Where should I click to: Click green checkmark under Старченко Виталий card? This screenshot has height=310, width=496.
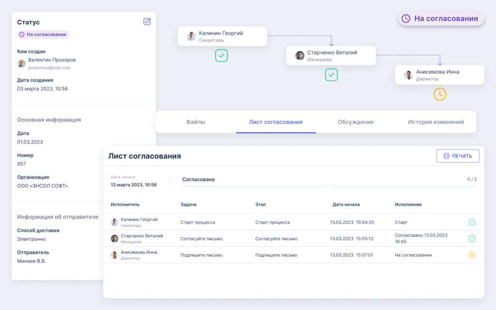tap(331, 75)
